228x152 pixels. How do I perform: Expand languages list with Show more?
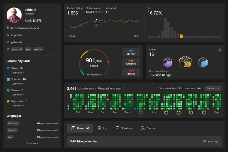(32, 143)
